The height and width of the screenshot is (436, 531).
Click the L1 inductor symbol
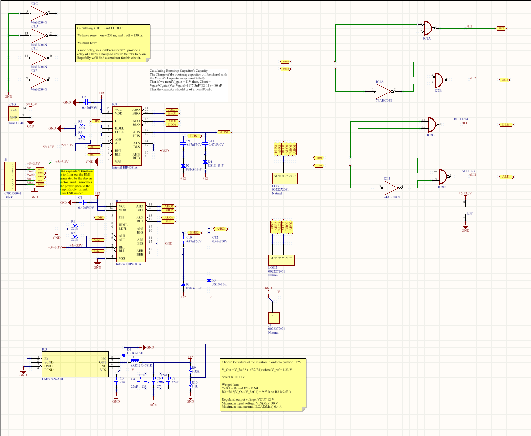point(135,360)
